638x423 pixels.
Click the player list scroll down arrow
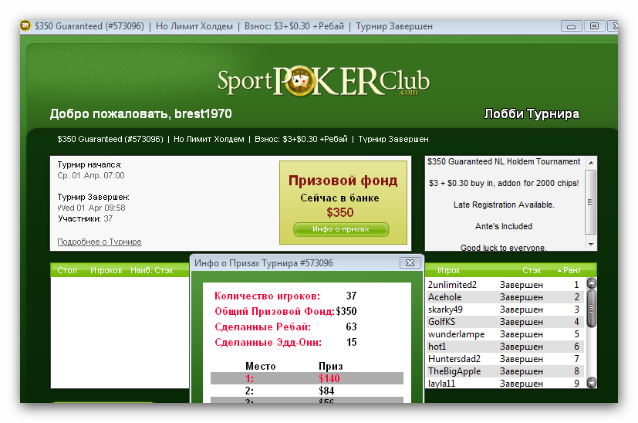[x=592, y=383]
